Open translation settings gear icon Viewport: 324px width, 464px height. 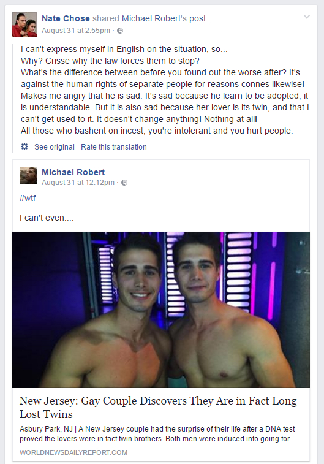tap(24, 146)
